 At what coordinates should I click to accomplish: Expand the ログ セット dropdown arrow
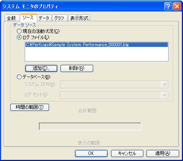164,95
